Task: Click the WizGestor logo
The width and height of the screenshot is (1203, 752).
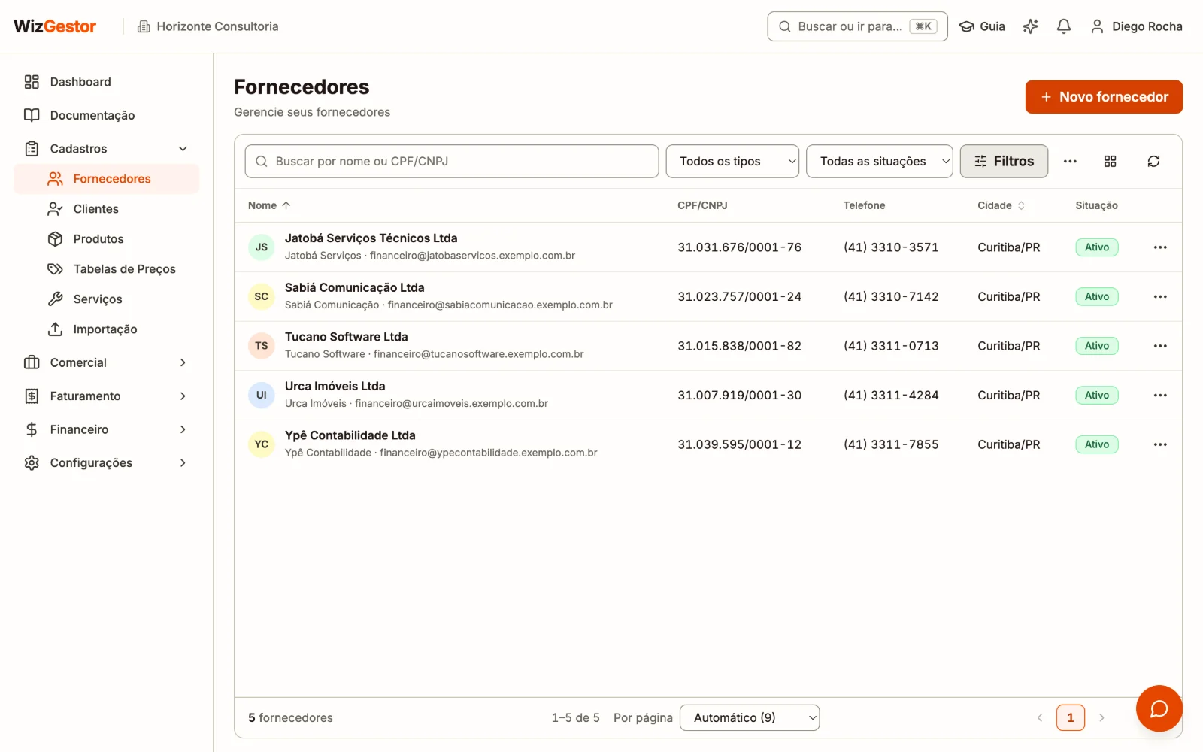Action: pos(55,26)
